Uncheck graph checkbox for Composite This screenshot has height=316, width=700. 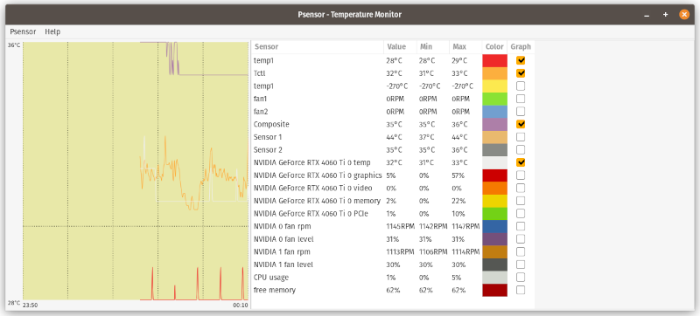click(521, 124)
